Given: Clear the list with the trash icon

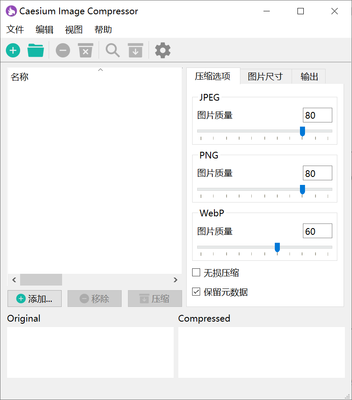Looking at the screenshot, I should click(85, 50).
